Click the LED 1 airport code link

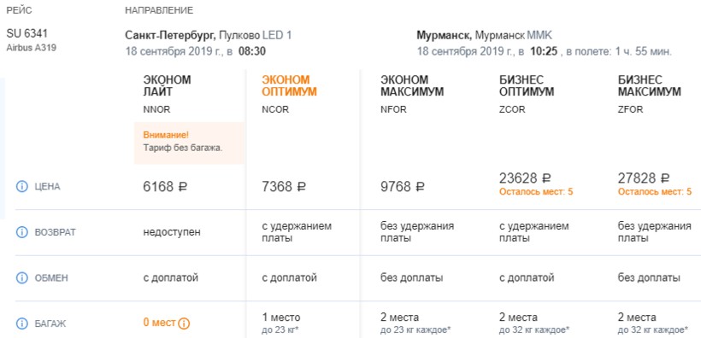(x=277, y=35)
